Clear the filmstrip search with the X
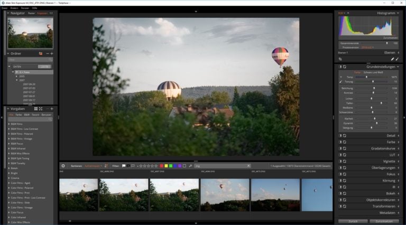Screen dimensions: 406x225 pos(248,166)
